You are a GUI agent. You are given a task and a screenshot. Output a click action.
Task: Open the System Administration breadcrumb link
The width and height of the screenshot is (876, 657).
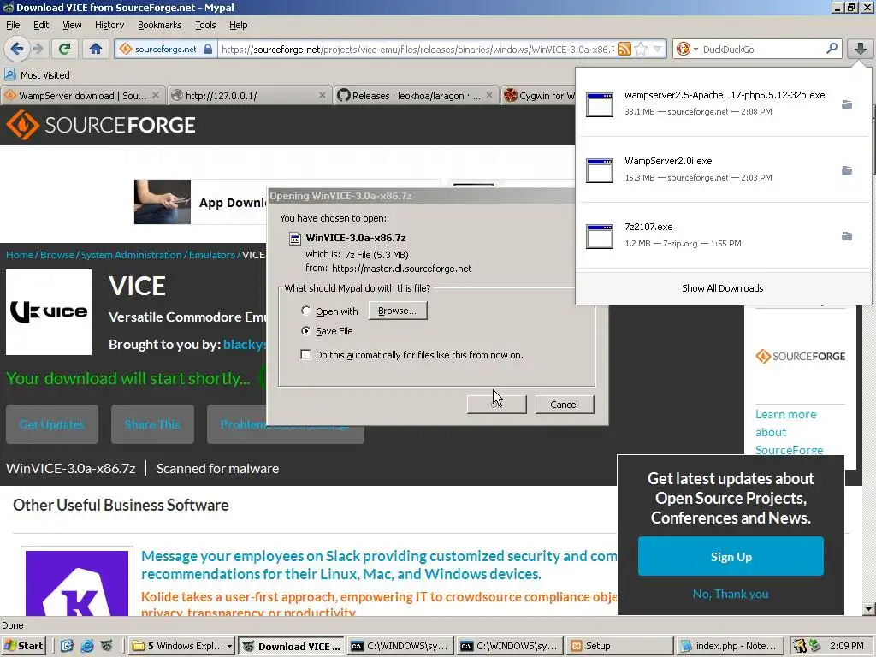click(131, 255)
